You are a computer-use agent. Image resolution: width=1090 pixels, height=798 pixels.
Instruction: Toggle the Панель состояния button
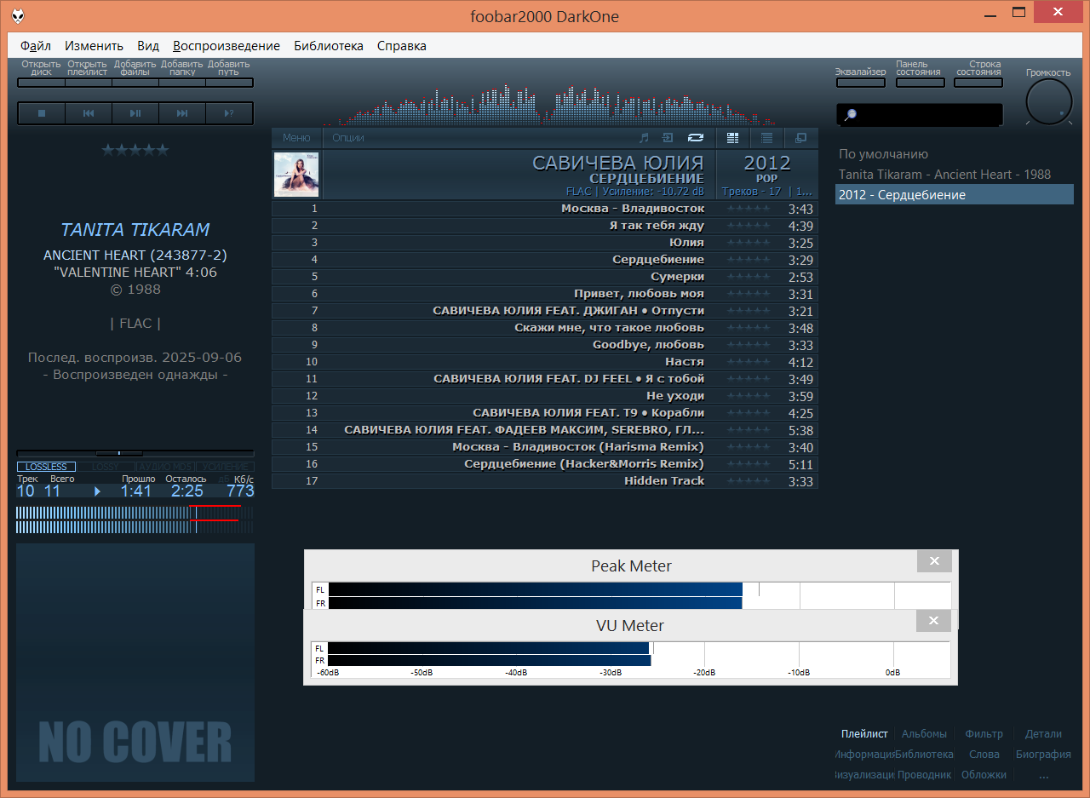point(919,83)
